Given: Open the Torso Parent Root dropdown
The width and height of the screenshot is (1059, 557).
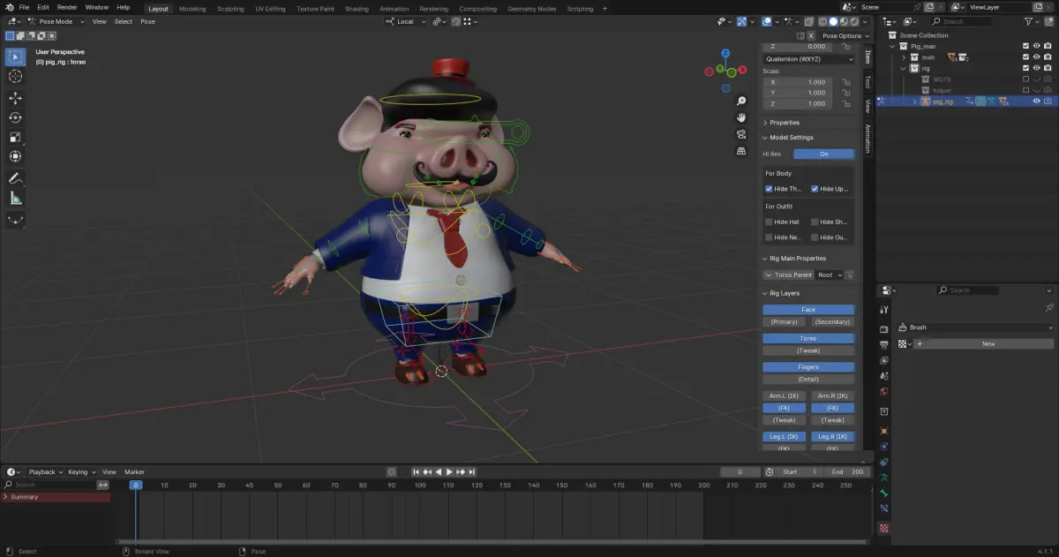Looking at the screenshot, I should pos(829,275).
